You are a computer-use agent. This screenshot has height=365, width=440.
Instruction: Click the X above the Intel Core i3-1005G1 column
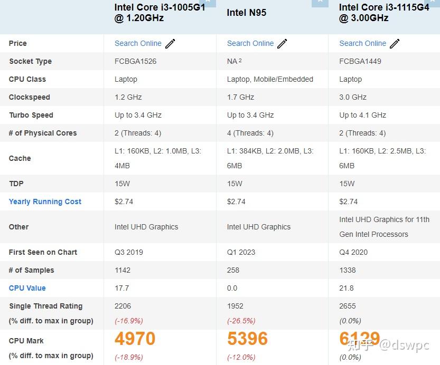pos(208,2)
